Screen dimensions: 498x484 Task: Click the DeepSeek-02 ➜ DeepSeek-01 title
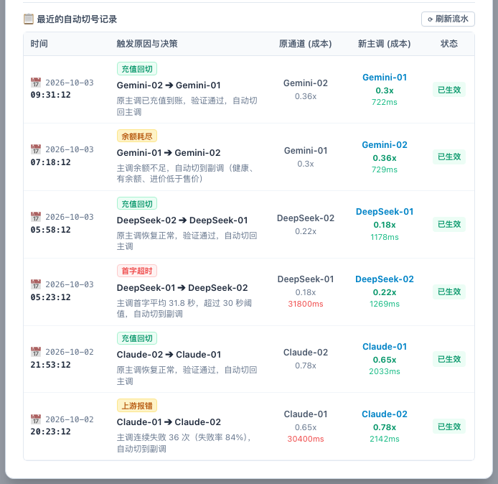click(x=182, y=220)
